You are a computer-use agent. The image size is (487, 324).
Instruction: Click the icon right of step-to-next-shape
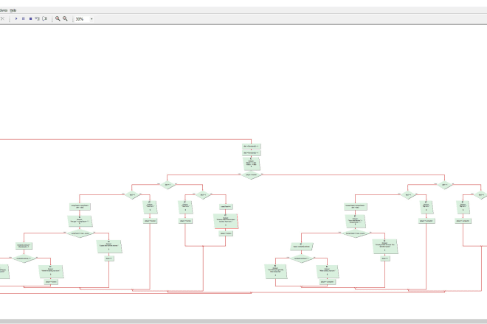coord(45,18)
